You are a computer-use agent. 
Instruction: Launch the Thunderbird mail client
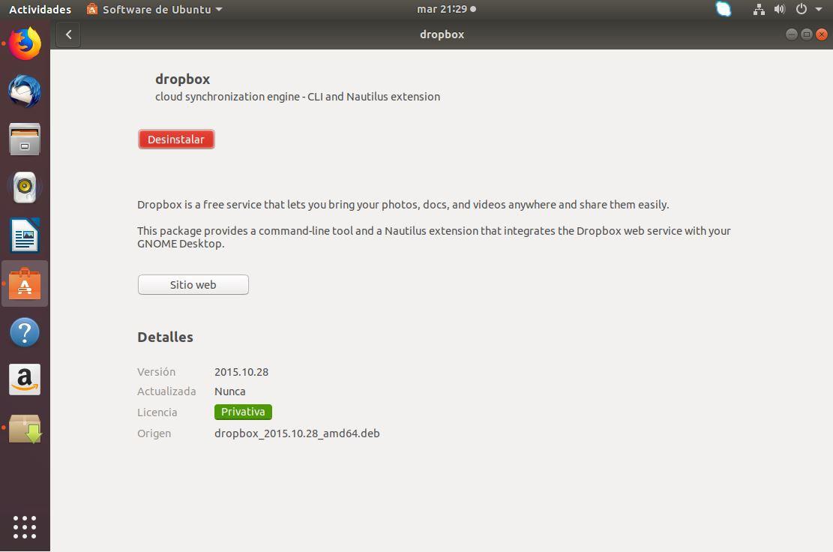[x=25, y=91]
